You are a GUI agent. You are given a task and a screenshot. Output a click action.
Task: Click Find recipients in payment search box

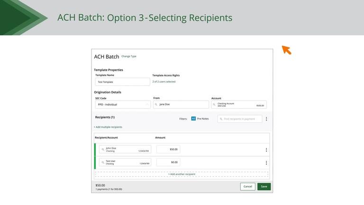tap(239, 119)
